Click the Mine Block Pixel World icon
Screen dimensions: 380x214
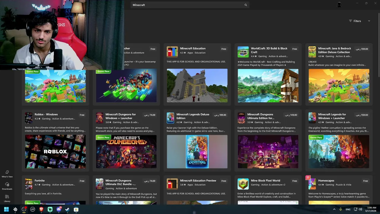243,184
